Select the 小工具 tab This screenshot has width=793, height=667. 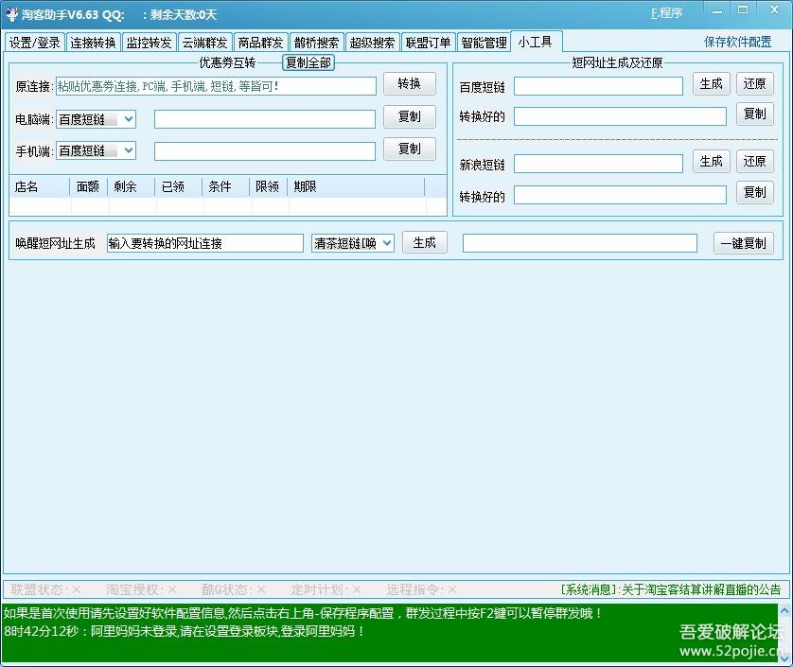tap(535, 42)
